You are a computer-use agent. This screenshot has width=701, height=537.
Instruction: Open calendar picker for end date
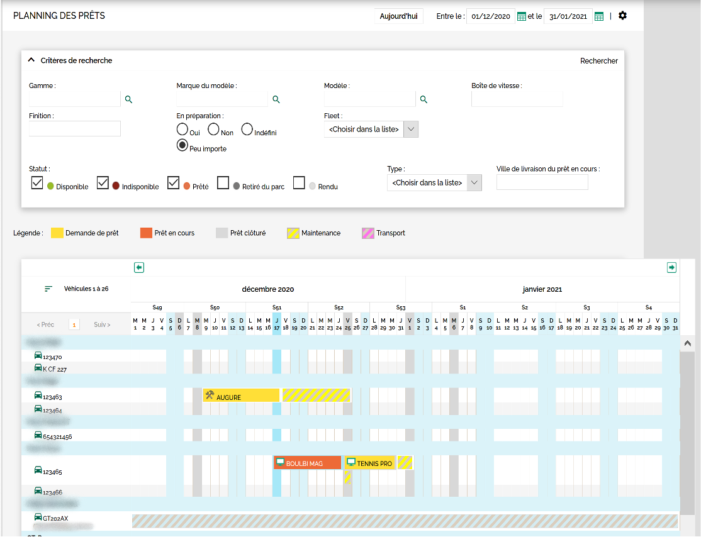click(599, 16)
